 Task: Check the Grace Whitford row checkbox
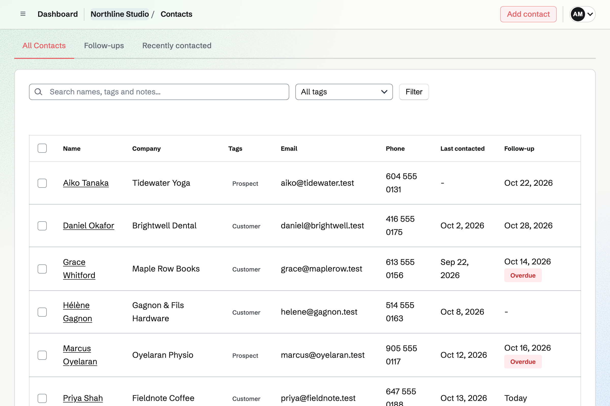42,269
